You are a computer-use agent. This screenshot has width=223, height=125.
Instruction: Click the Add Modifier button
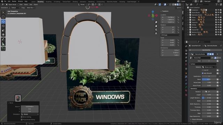205,50
